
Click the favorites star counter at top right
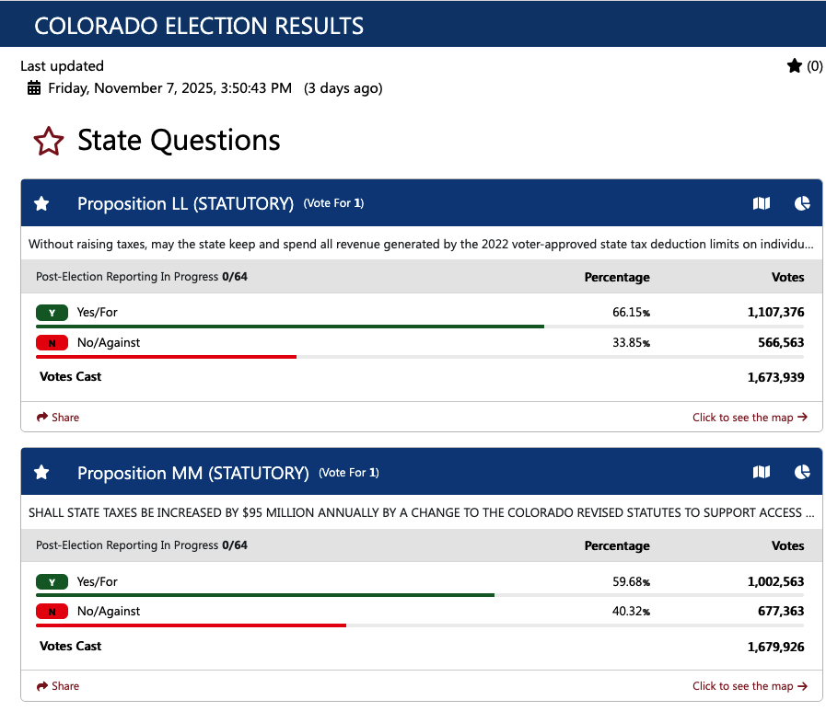tap(804, 66)
